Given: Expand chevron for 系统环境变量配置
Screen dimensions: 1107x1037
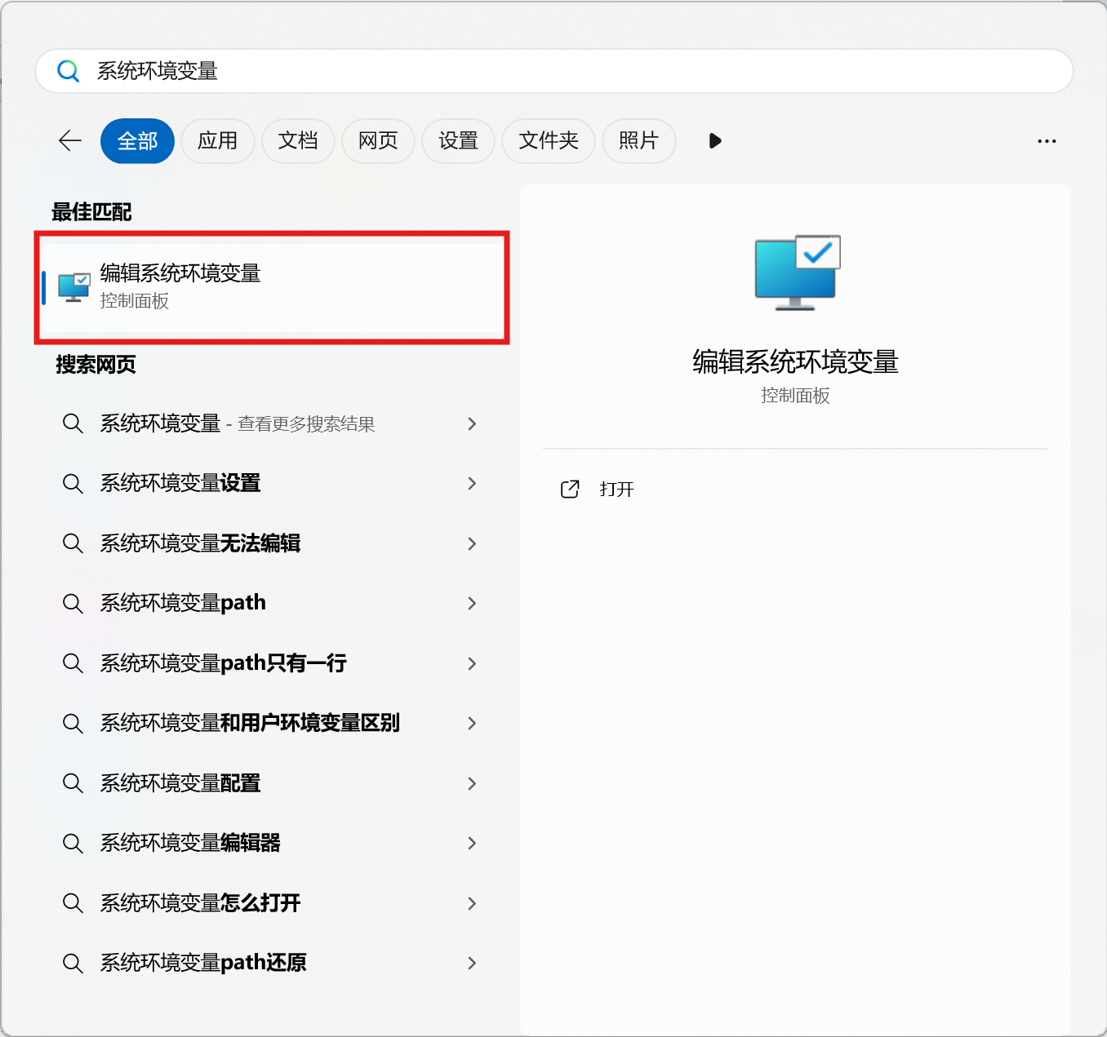Looking at the screenshot, I should (472, 783).
